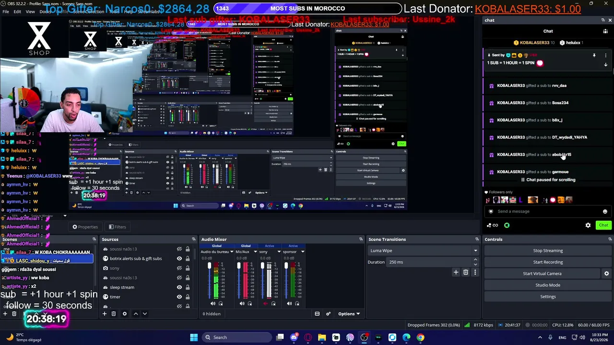The image size is (614, 345).
Task: Open the File menu
Action: pyautogui.click(x=6, y=11)
